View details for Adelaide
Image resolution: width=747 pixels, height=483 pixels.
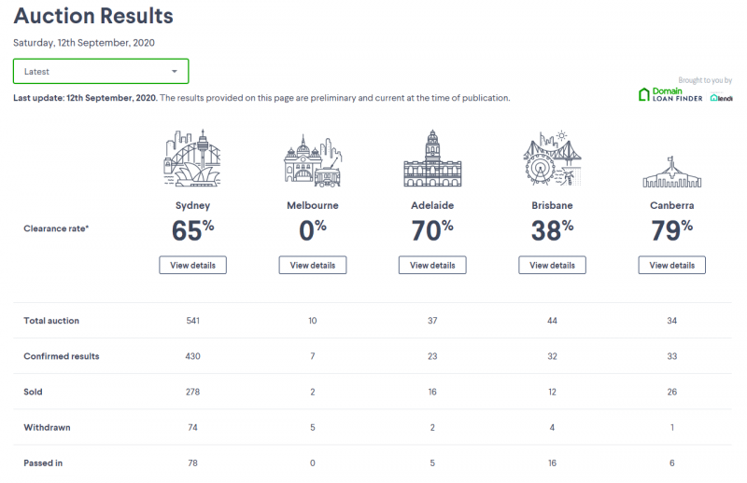pyautogui.click(x=432, y=265)
